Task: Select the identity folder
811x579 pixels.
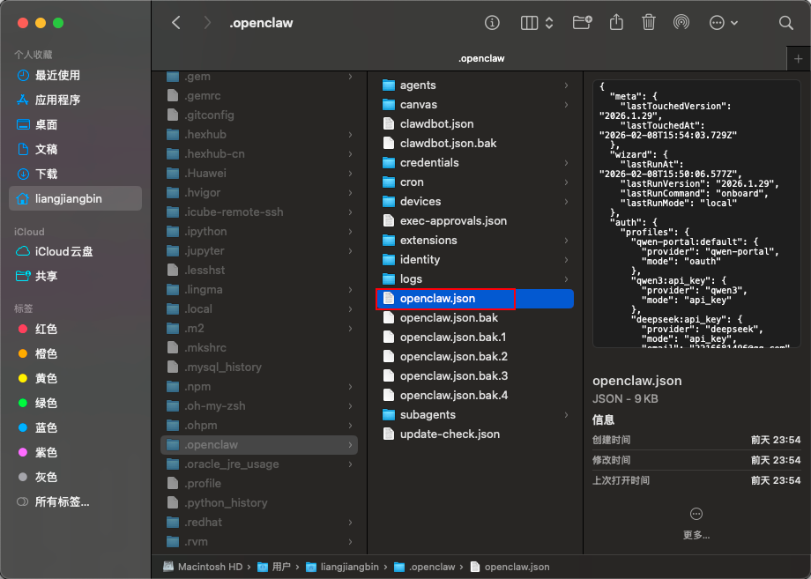Action: coord(475,260)
